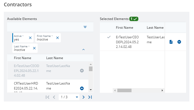The image size is (194, 110).
Task: Collapse the filter chips panel
Action: coord(83,50)
